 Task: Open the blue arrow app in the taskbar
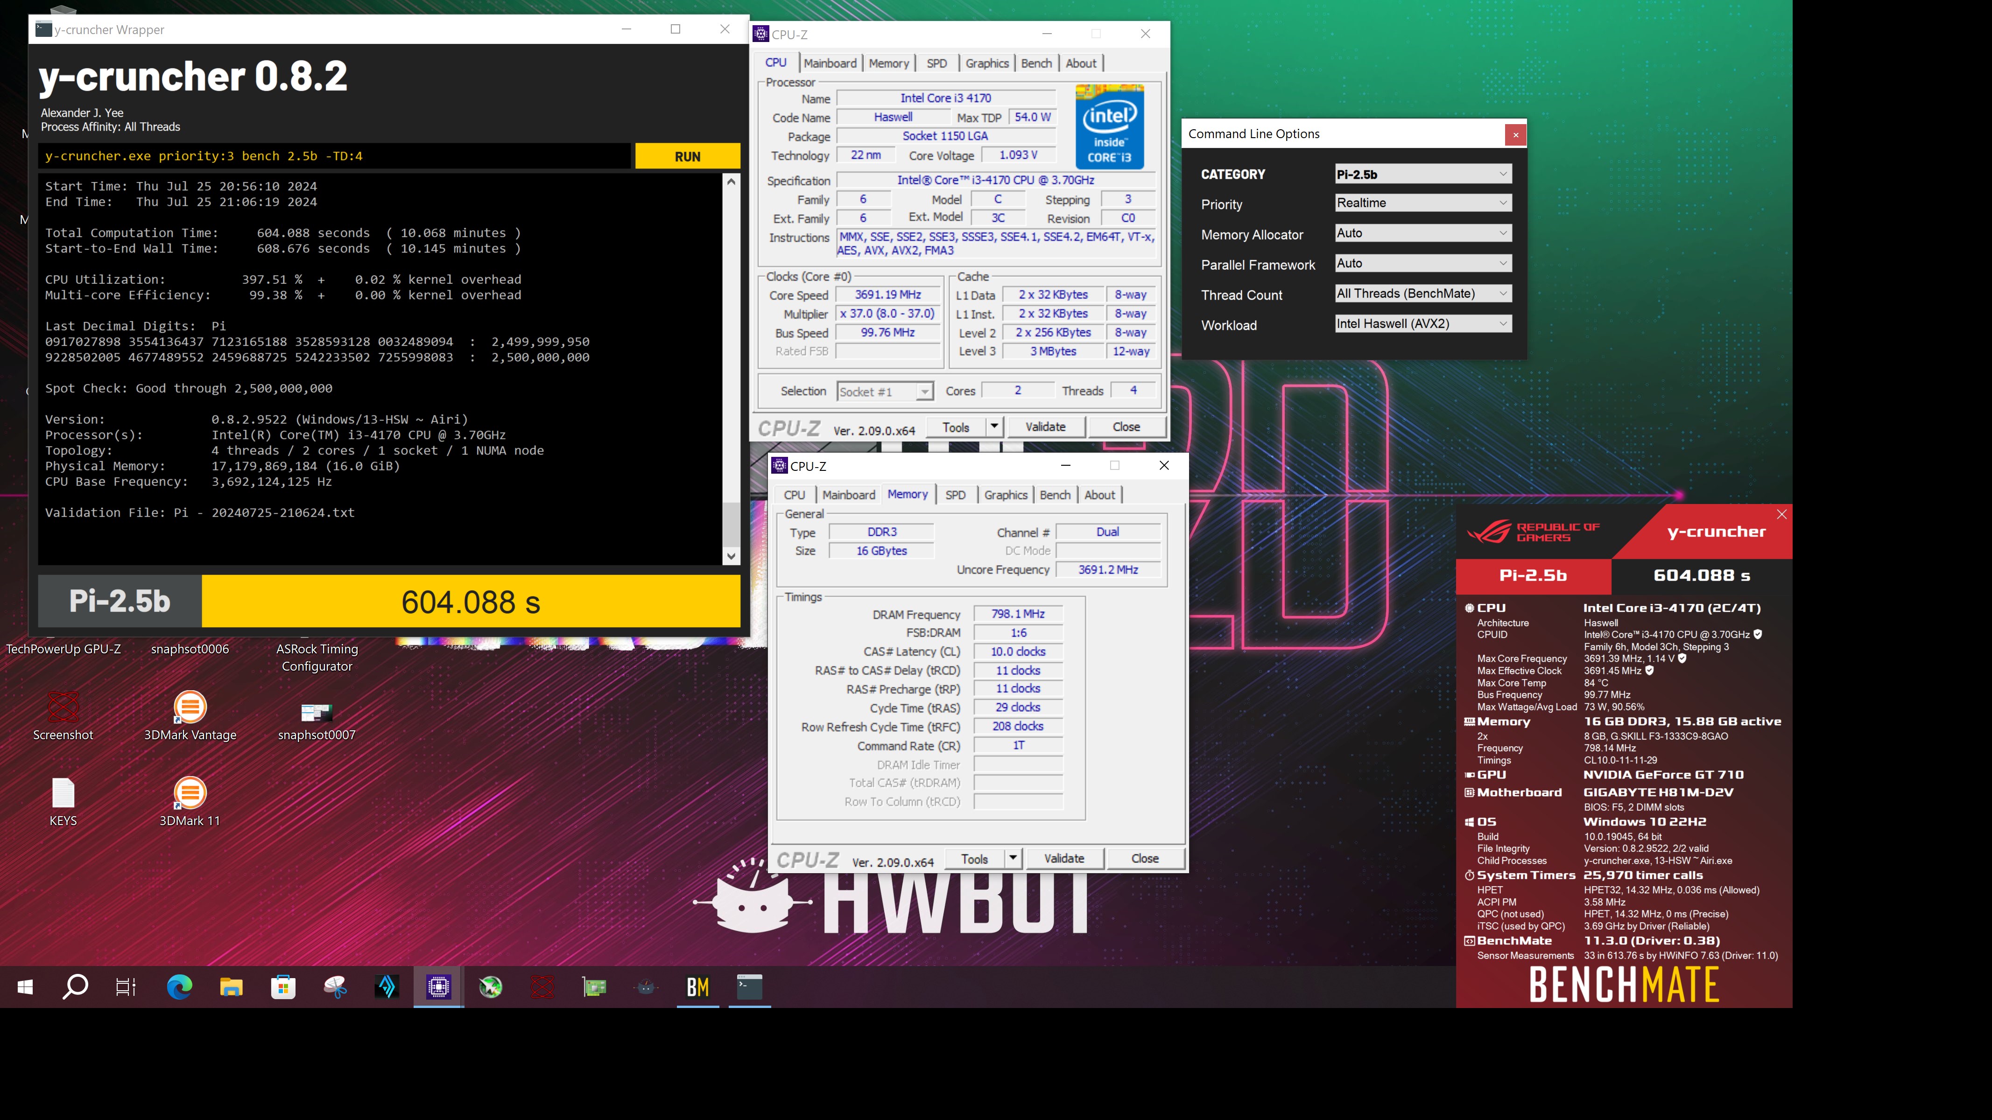387,987
